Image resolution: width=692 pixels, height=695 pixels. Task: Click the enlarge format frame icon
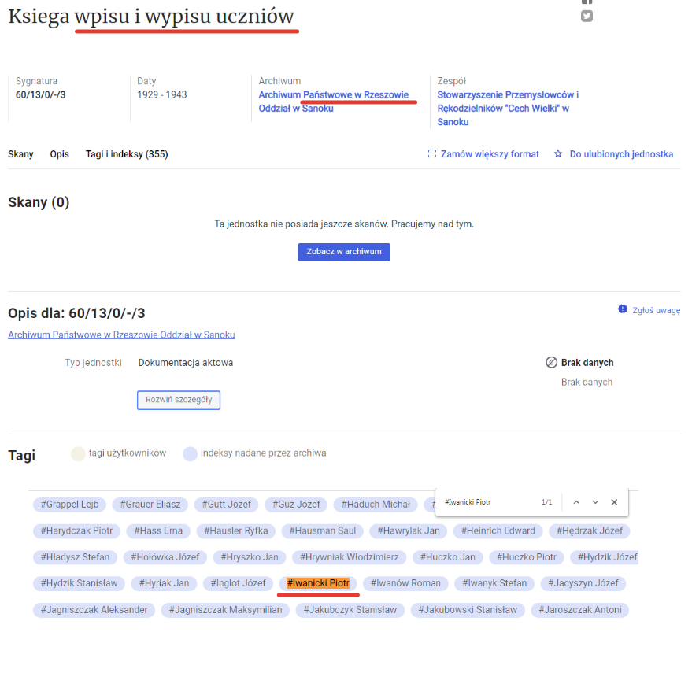click(x=431, y=154)
